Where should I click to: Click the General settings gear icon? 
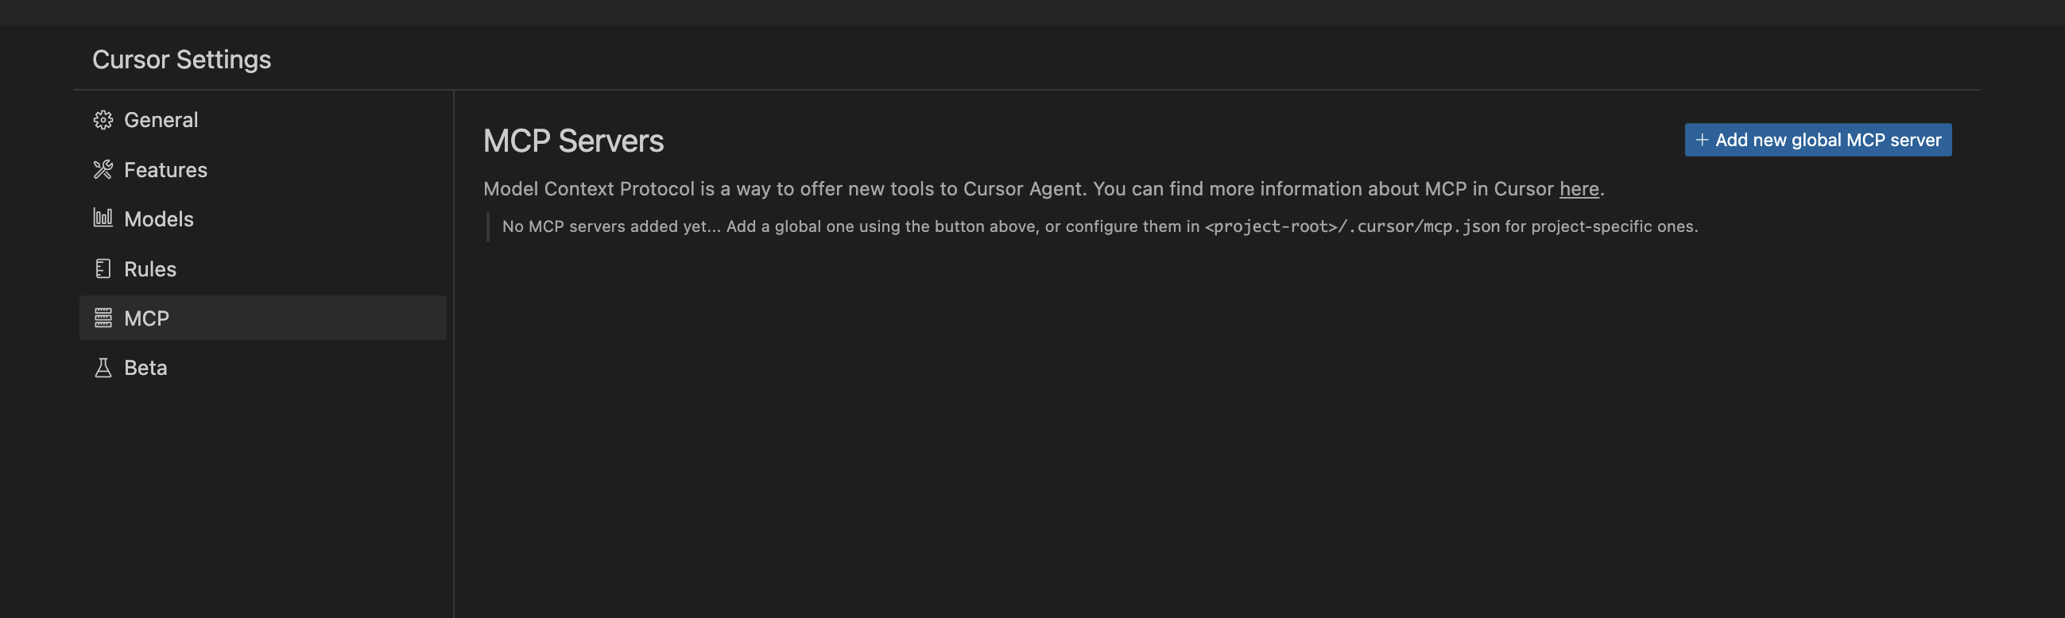103,118
